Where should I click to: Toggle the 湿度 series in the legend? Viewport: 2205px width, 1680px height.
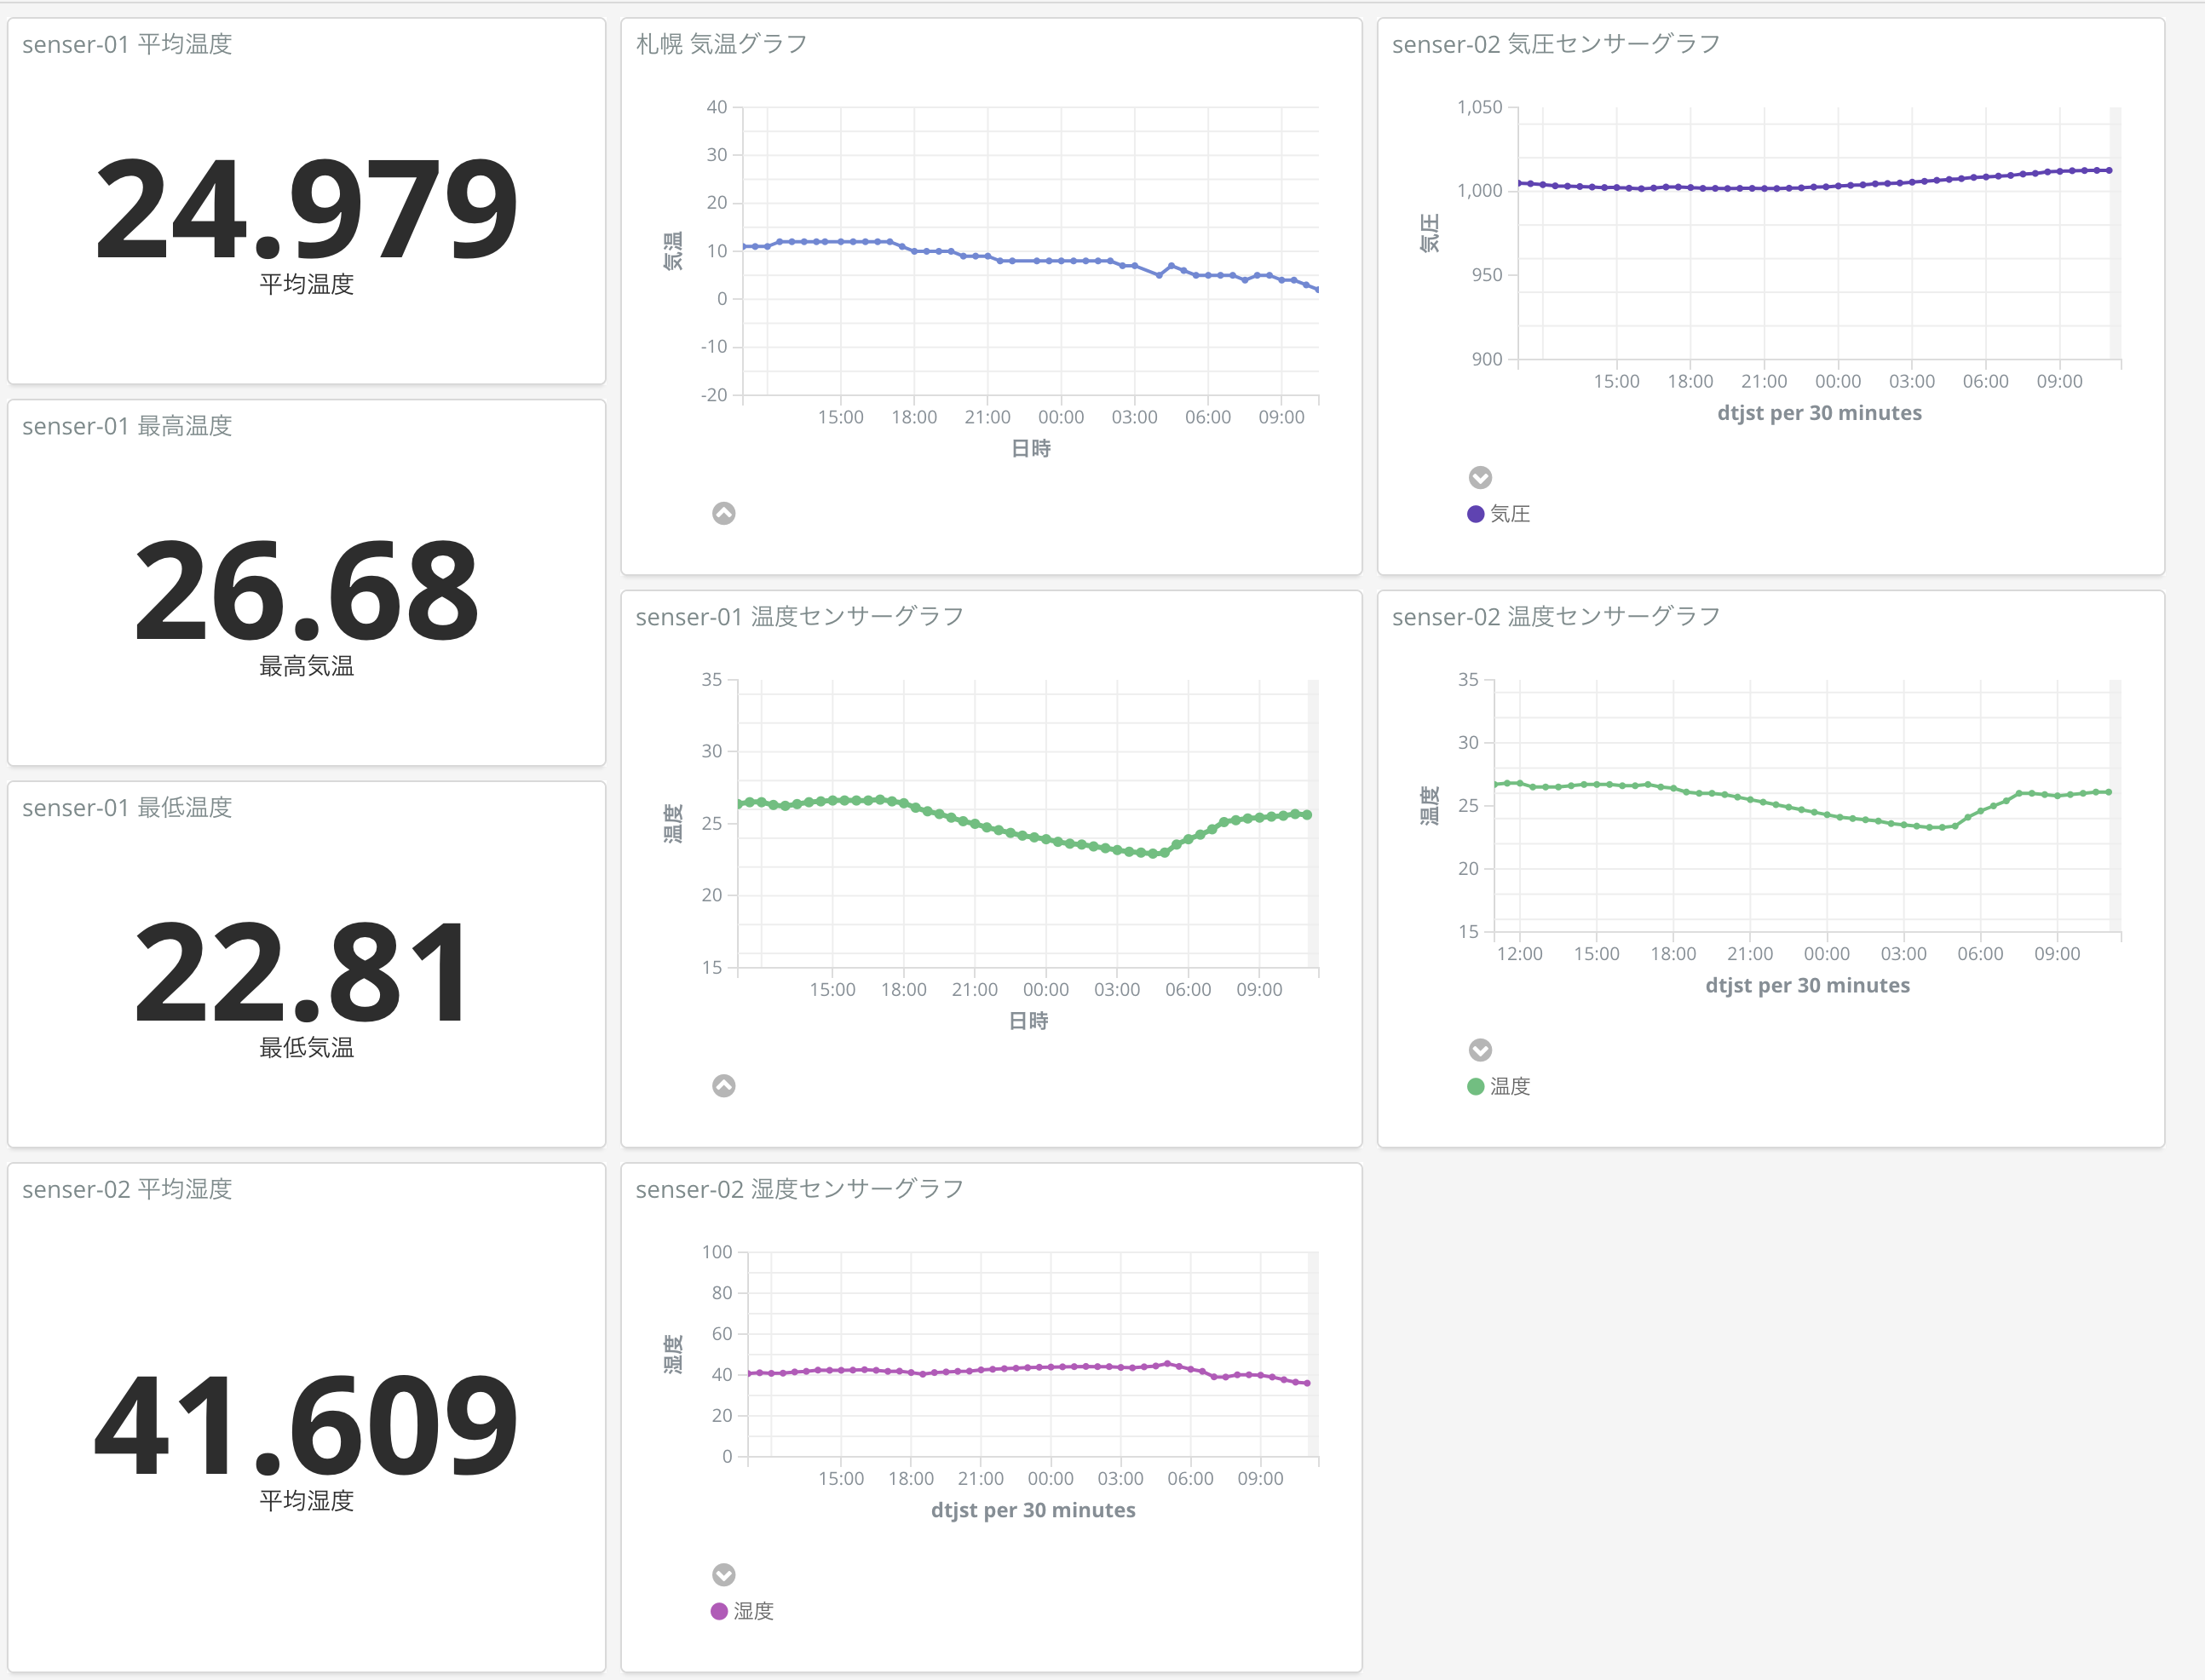click(x=748, y=1611)
